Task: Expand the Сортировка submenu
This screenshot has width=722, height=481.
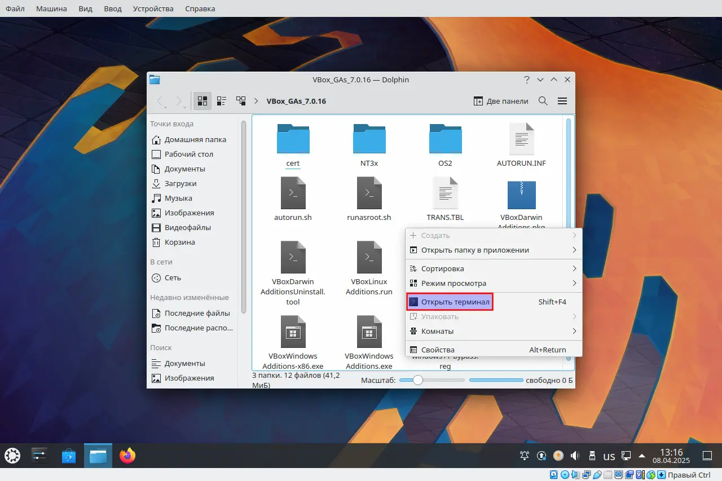Action: 494,268
